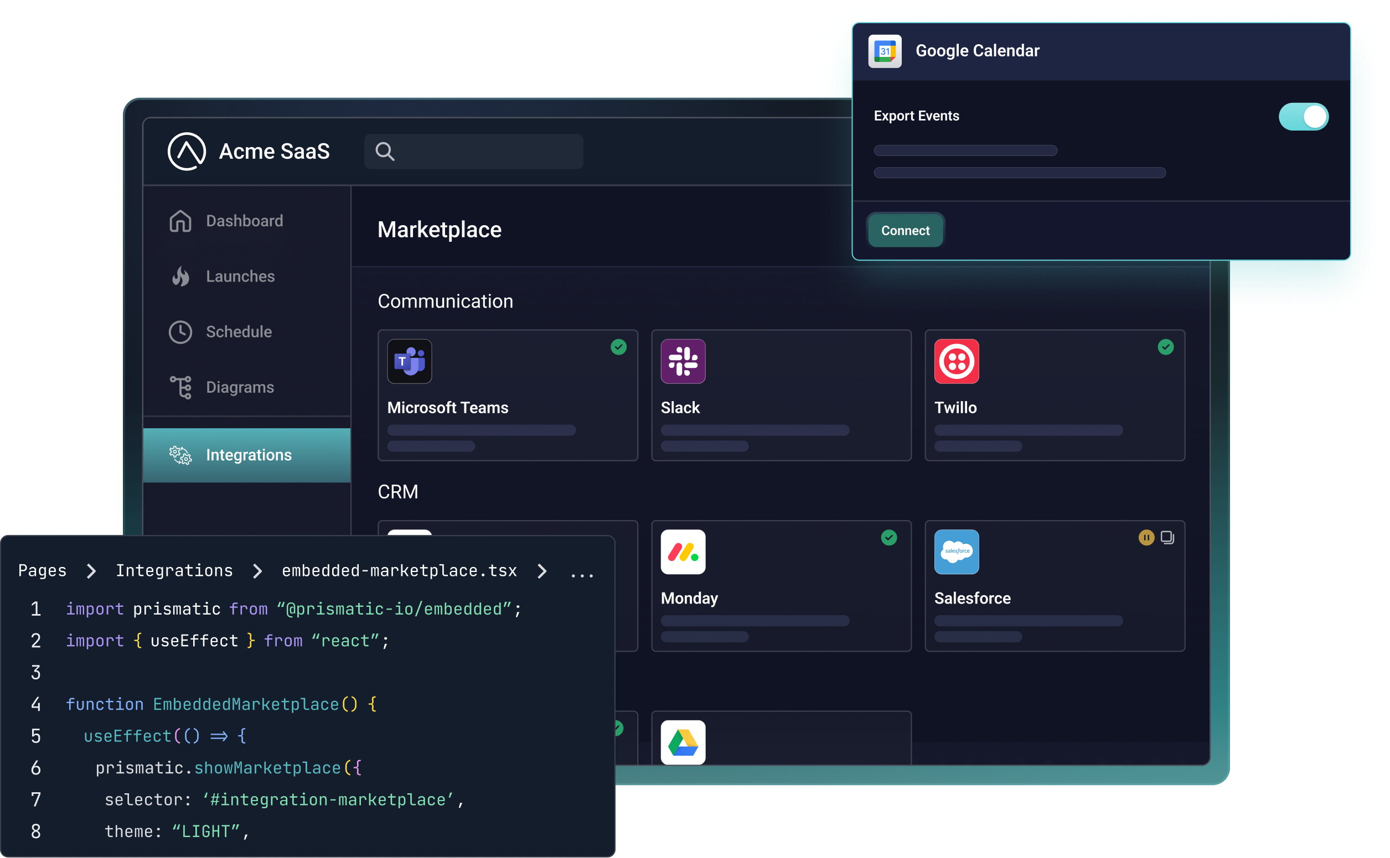The image size is (1390, 858).
Task: Click the Salesforce cloud icon
Action: [956, 552]
